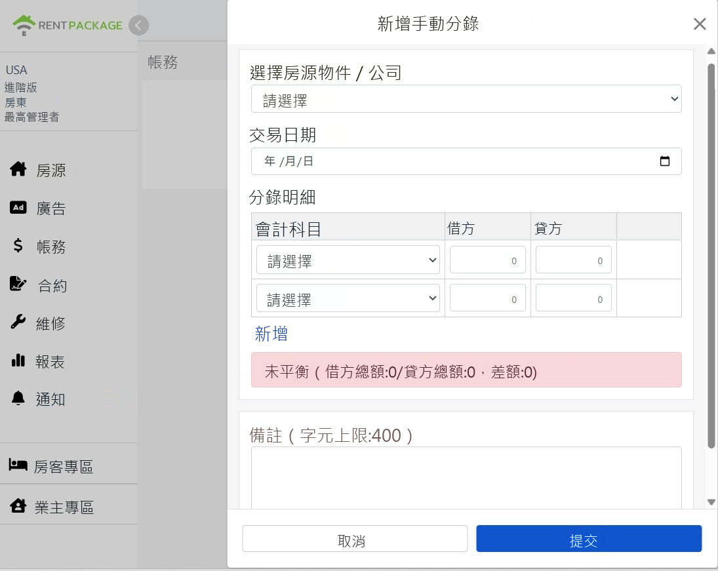Click the 進階版 plan label
The image size is (718, 571).
coord(20,87)
